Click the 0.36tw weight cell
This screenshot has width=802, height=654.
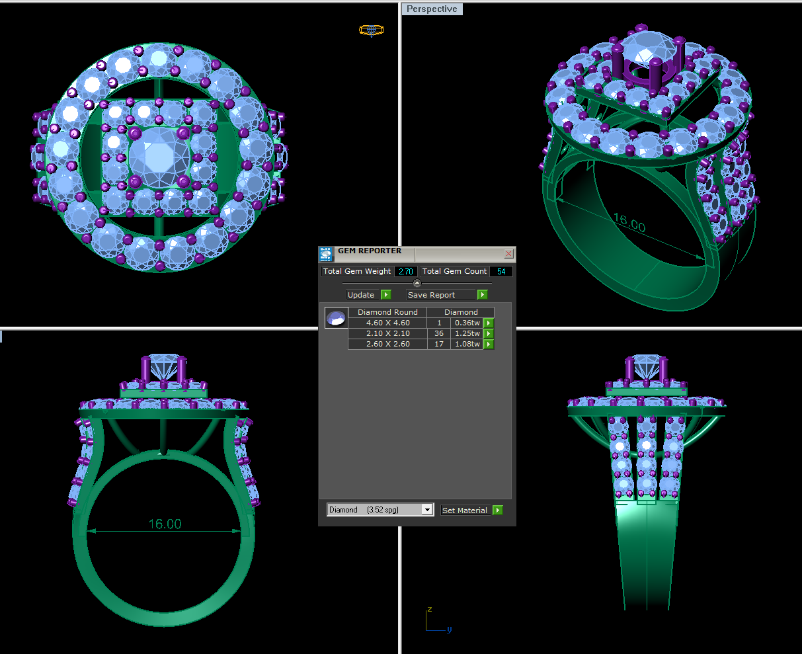(x=467, y=323)
